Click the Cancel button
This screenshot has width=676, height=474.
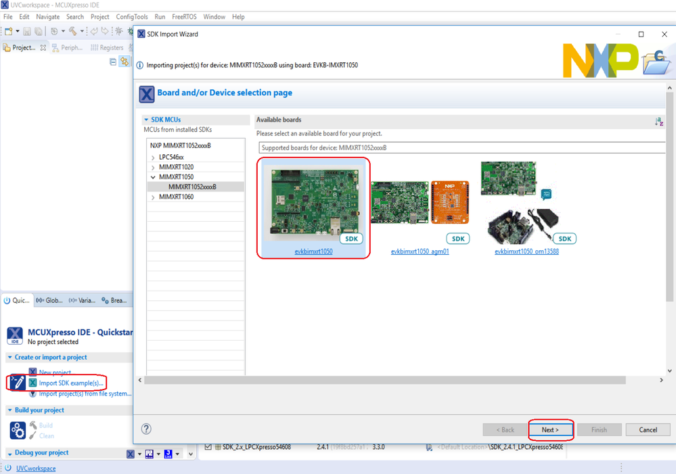tap(648, 429)
